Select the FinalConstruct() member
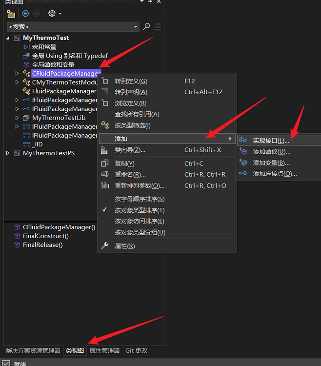 point(45,236)
